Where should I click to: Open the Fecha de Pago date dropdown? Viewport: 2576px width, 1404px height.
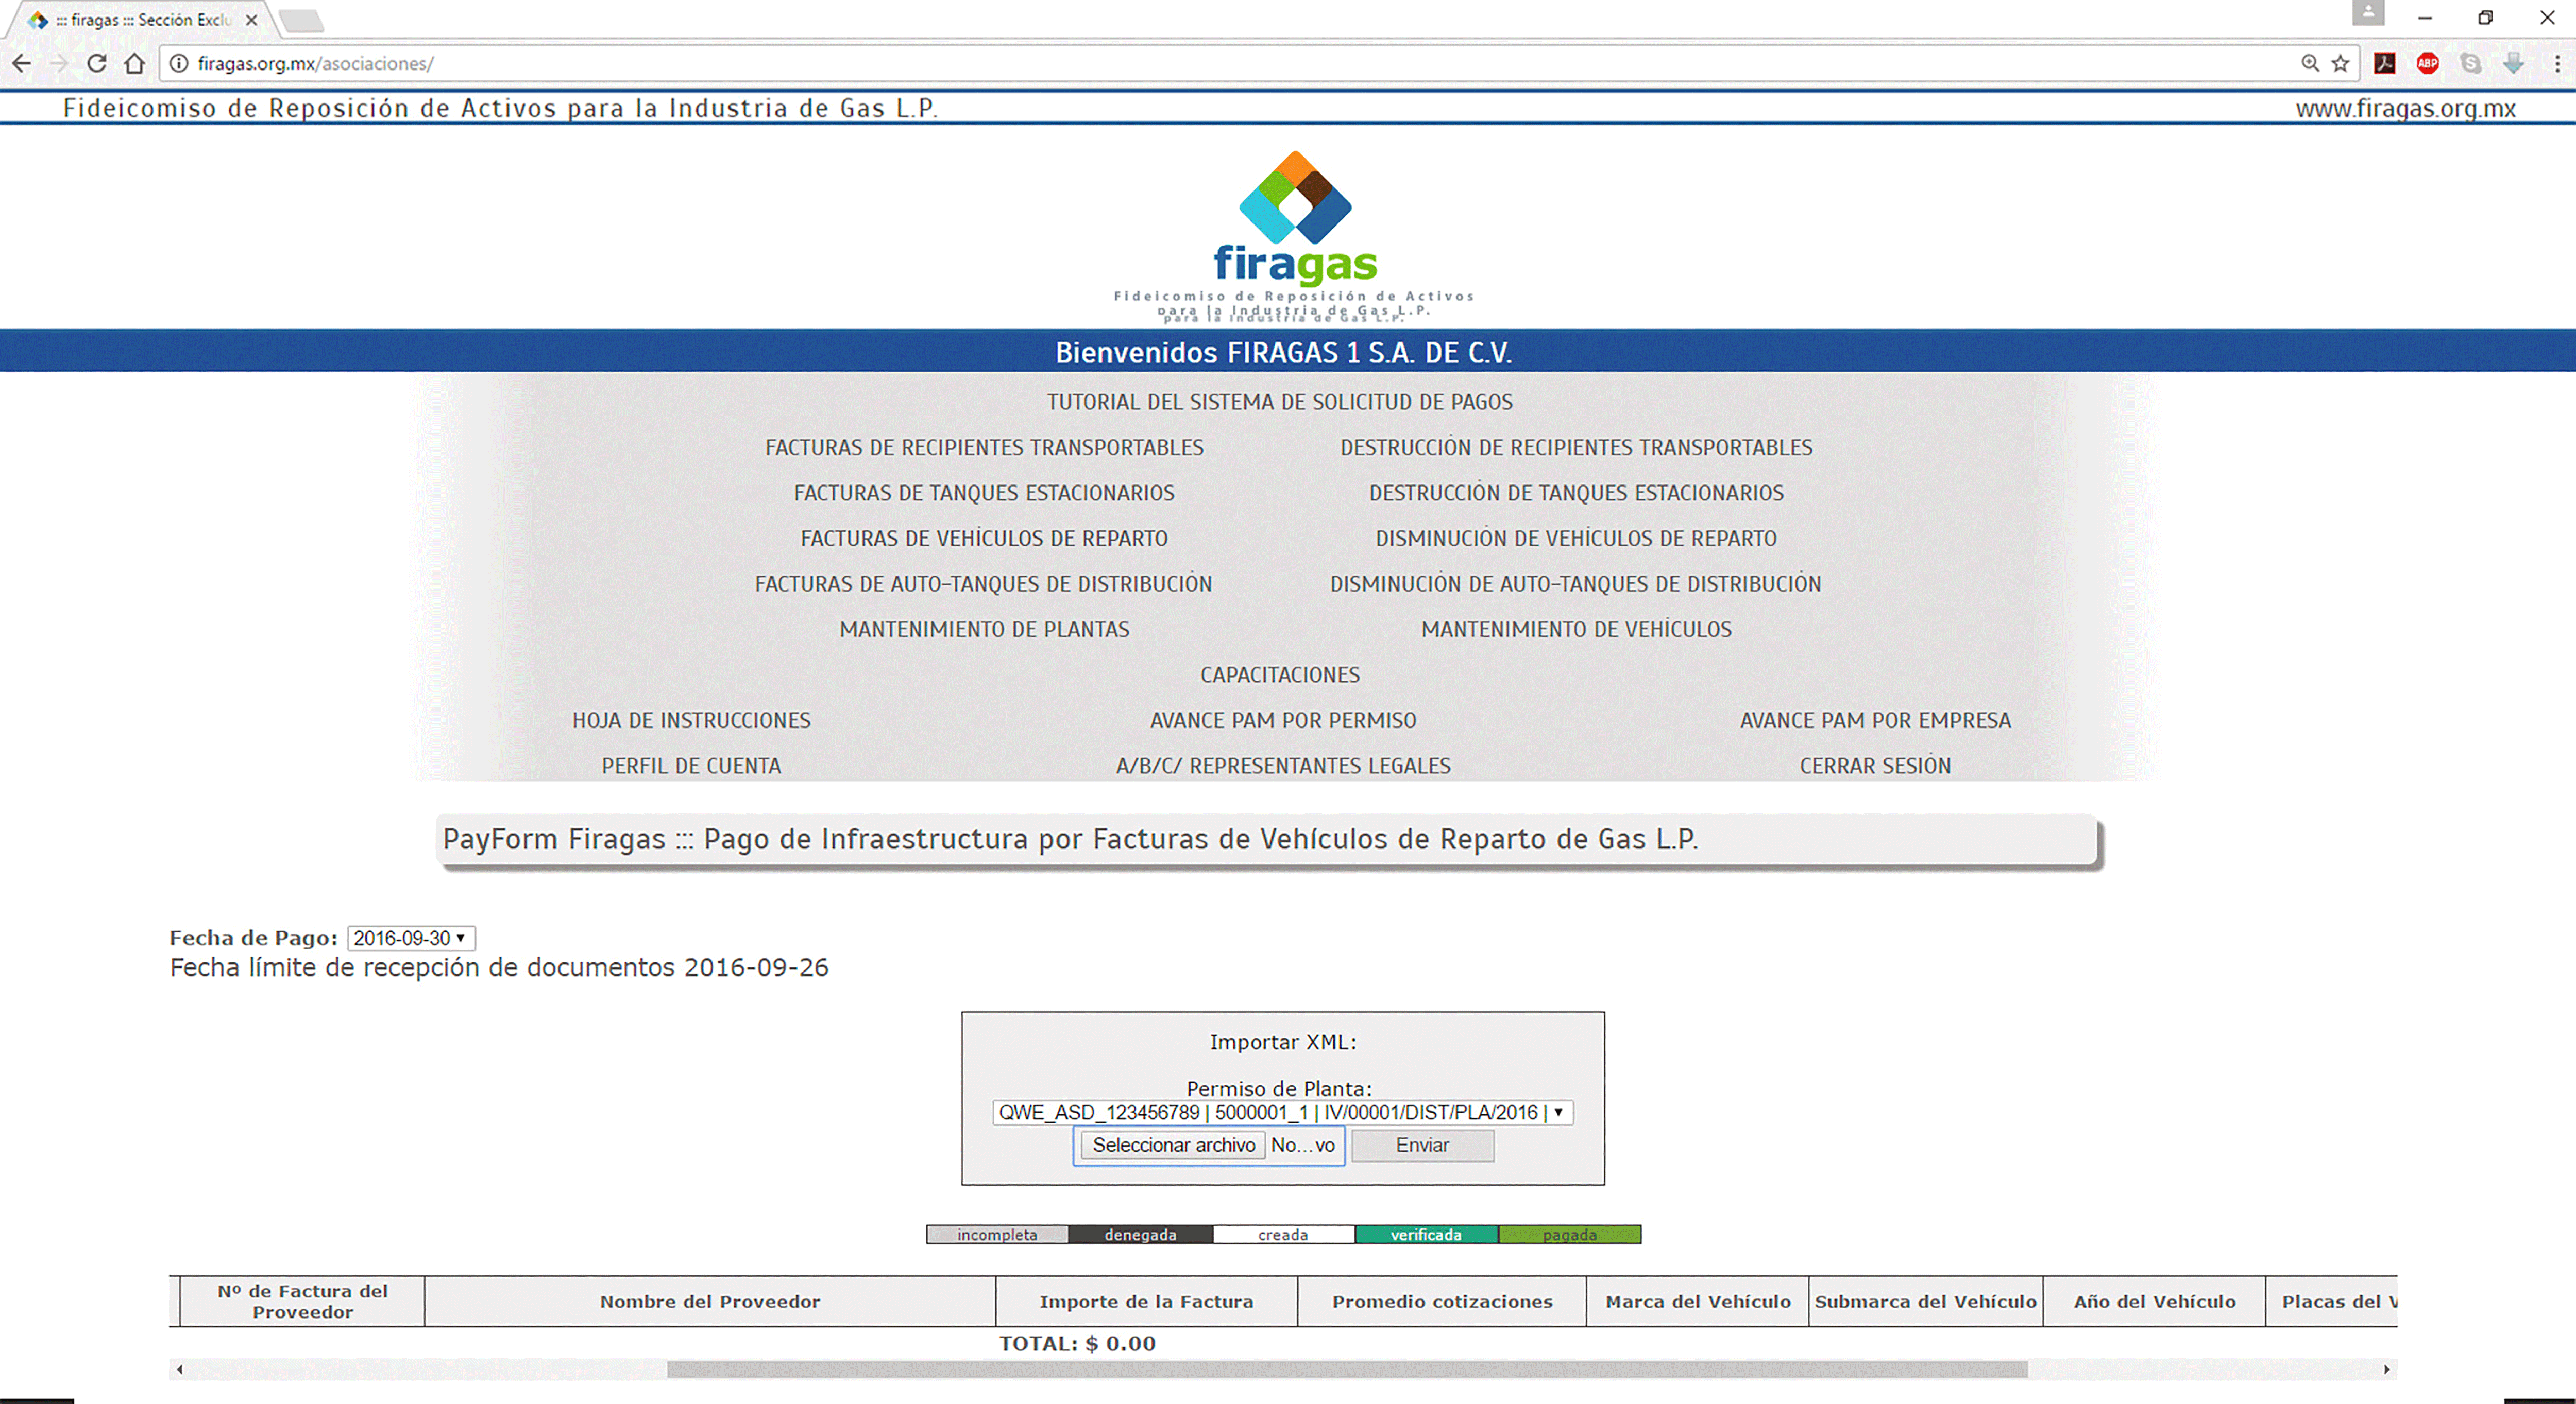pyautogui.click(x=411, y=939)
